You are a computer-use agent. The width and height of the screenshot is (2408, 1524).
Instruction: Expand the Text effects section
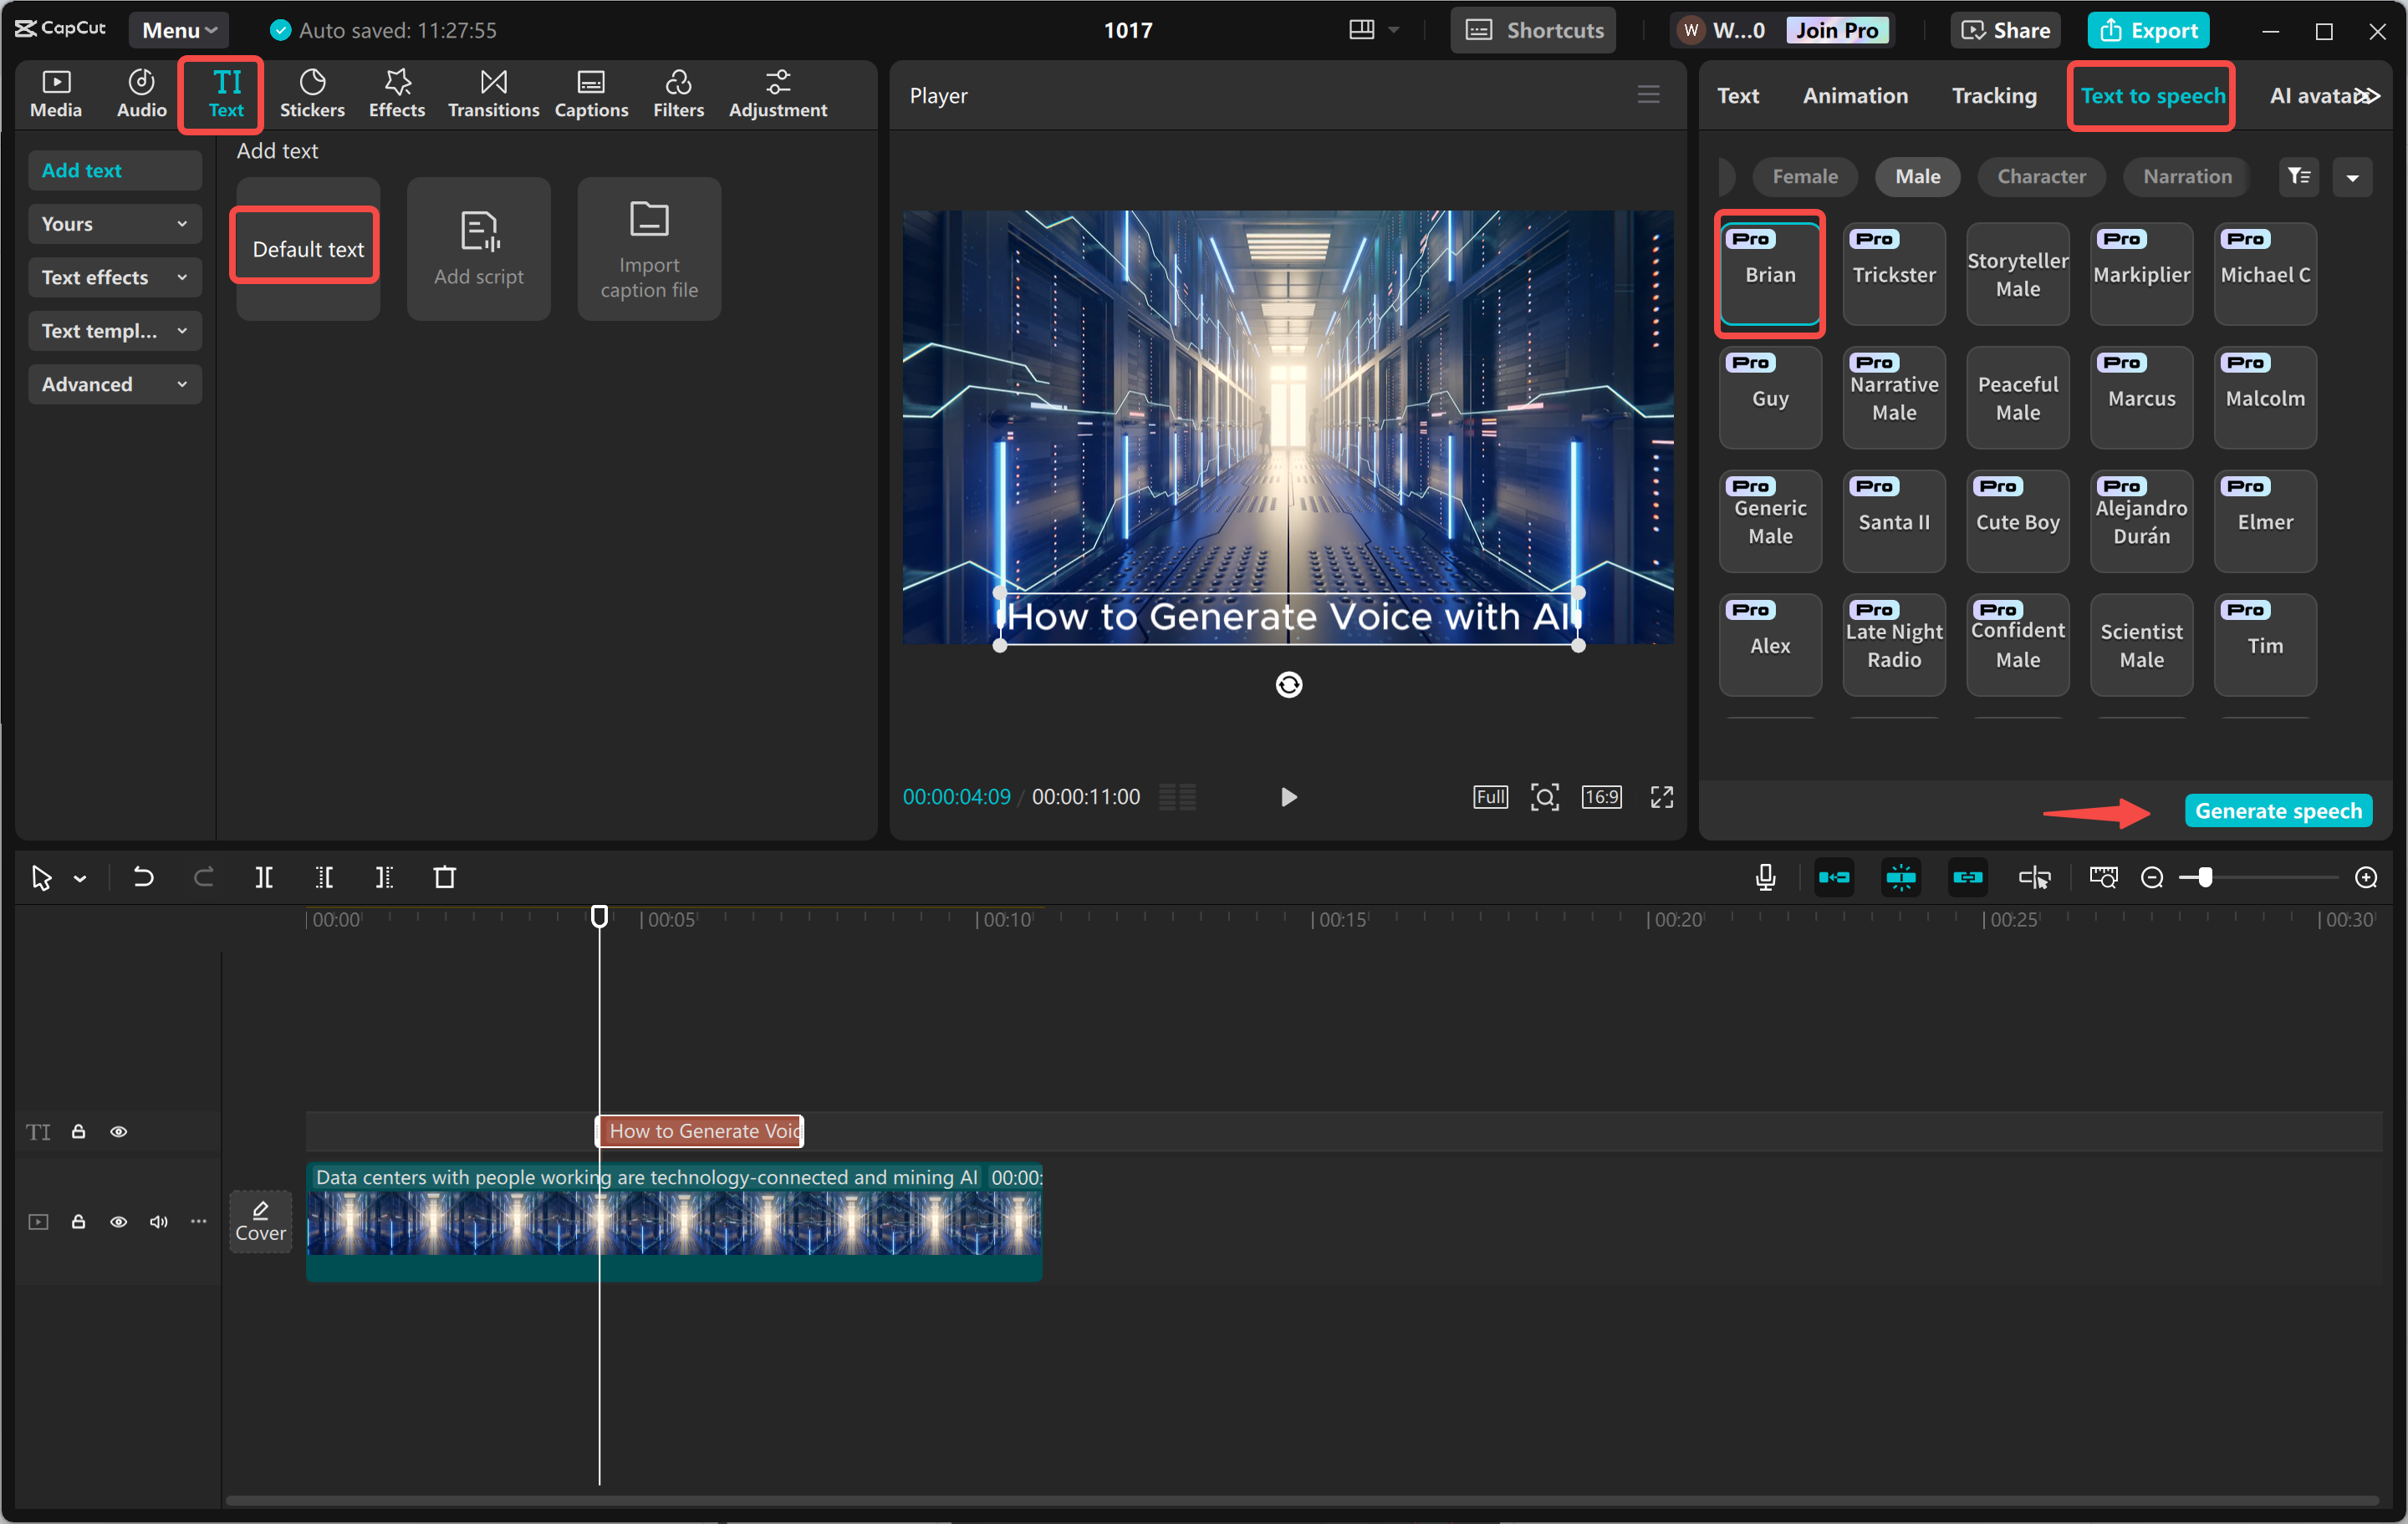pyautogui.click(x=114, y=277)
